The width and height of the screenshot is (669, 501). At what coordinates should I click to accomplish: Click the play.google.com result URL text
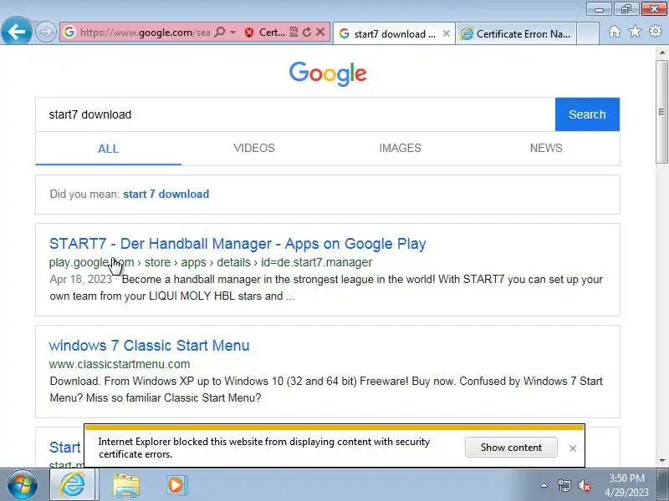tap(211, 262)
